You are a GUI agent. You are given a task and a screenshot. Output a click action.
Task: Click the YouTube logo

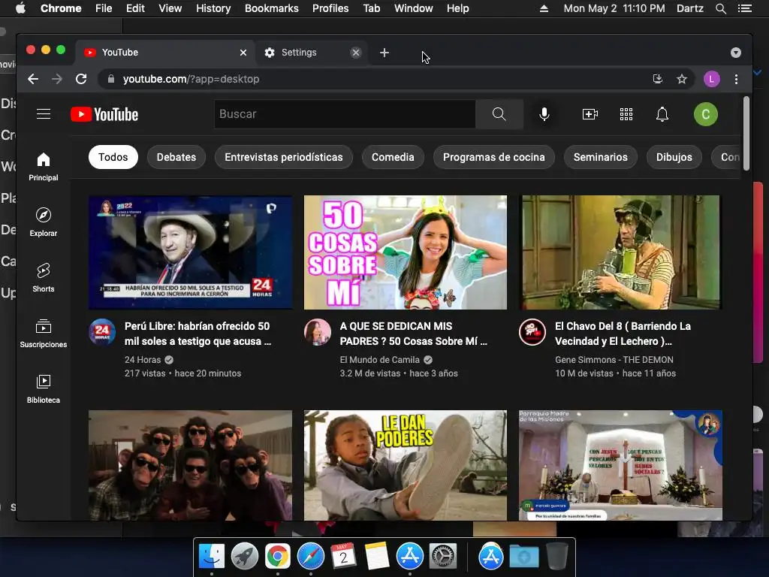(x=104, y=114)
